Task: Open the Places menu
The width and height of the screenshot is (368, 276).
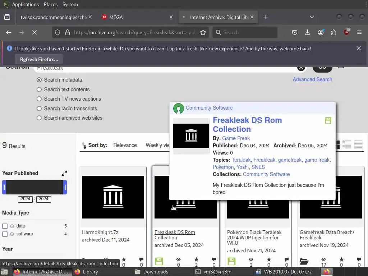Action: tap(50, 4)
